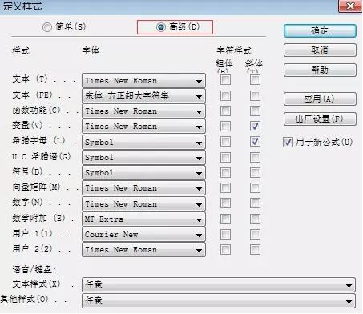Enable italic for 符号(B) row
The width and height of the screenshot is (363, 314).
(x=255, y=173)
